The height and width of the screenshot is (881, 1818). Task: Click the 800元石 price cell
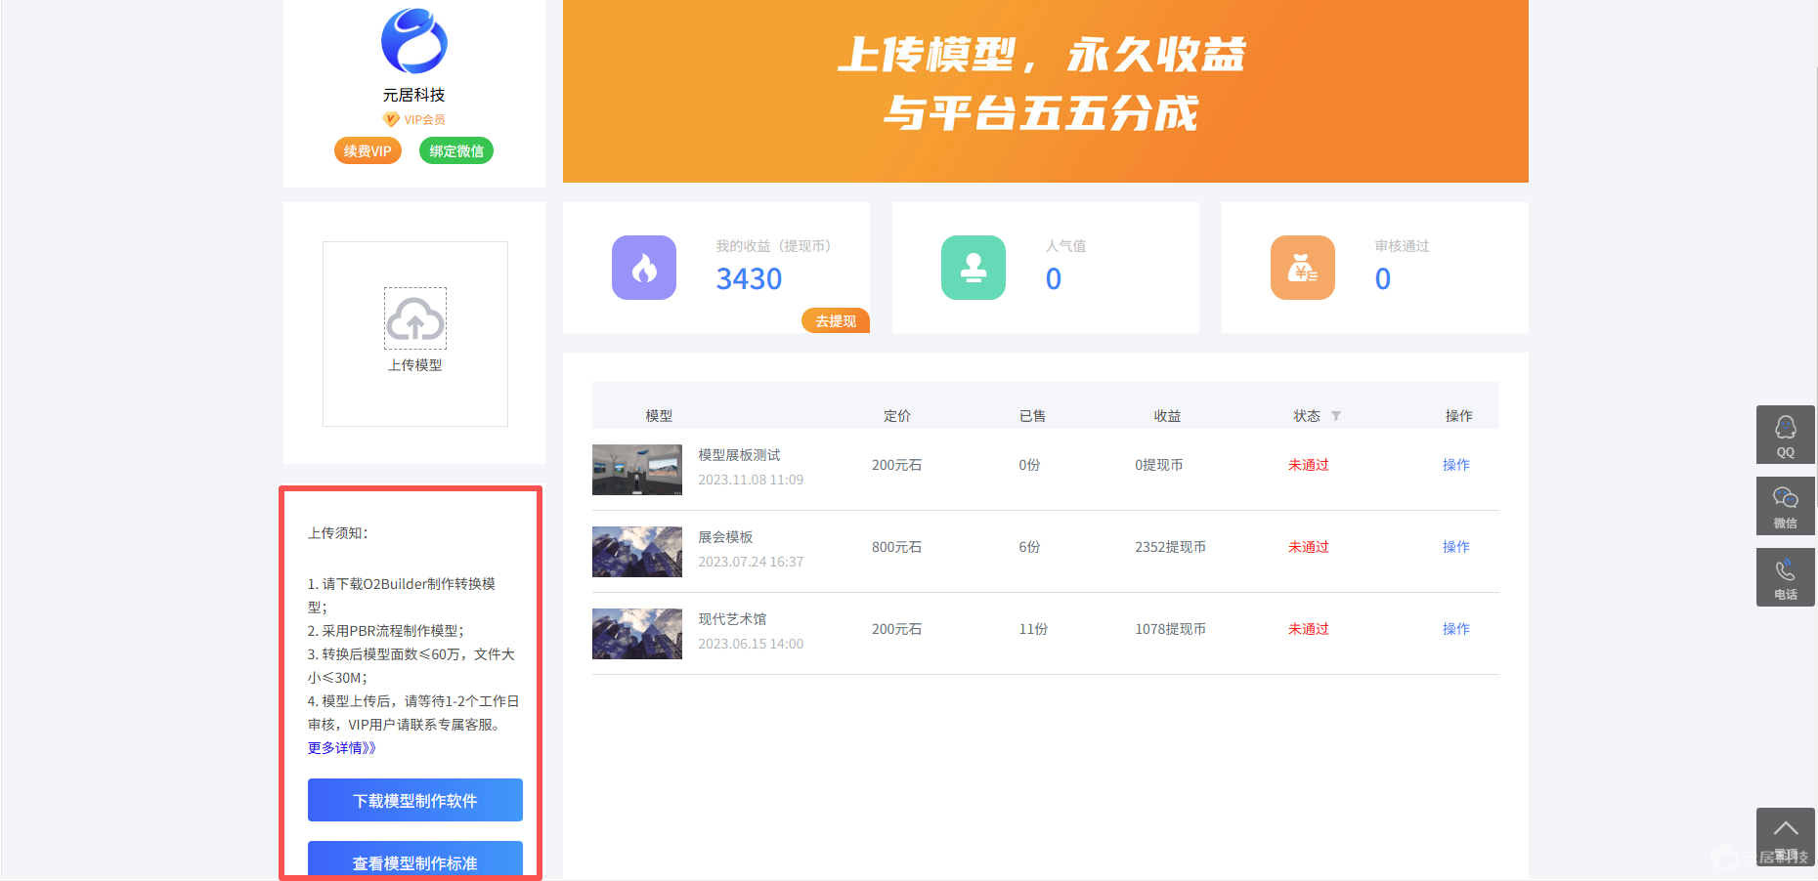pos(897,547)
